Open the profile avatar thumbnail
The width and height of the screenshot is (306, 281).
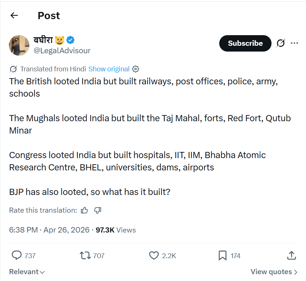coord(19,45)
